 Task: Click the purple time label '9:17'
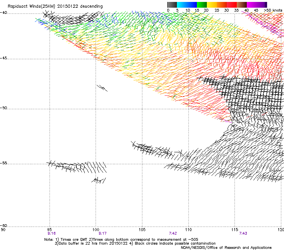pyautogui.click(x=102, y=233)
